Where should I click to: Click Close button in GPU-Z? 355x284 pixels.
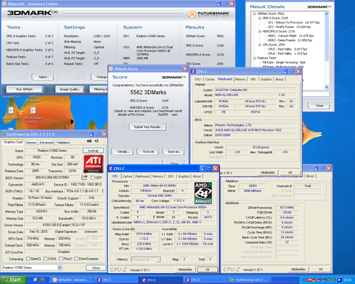[x=96, y=268]
